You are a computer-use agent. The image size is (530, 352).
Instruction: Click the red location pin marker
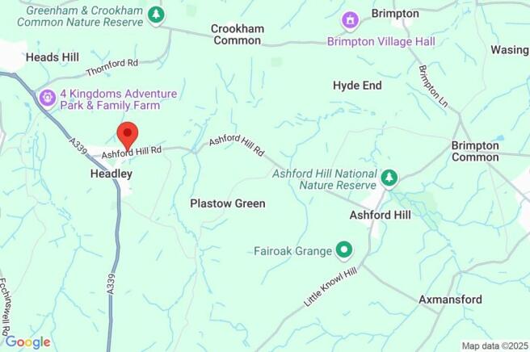128,136
